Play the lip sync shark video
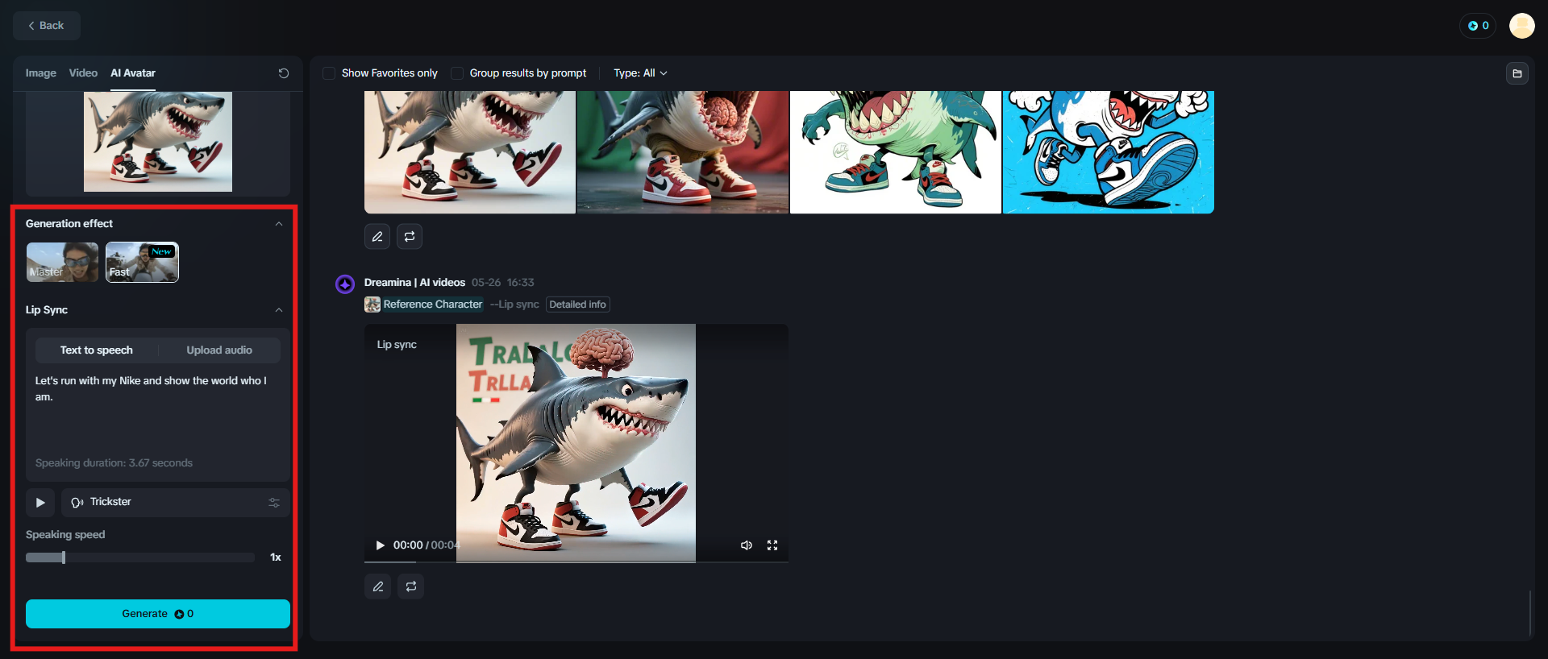Viewport: 1548px width, 659px height. click(x=381, y=545)
